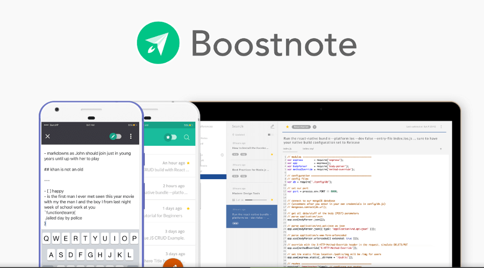484x268 pixels.
Task: Click the gray tag pill beside the editor star
Action: point(301,127)
